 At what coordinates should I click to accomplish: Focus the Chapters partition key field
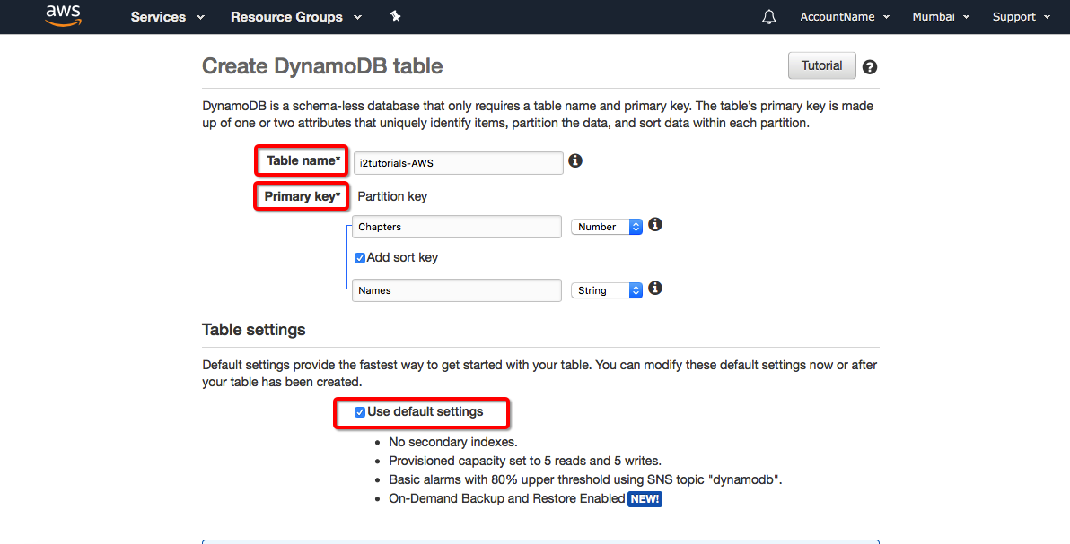point(457,227)
